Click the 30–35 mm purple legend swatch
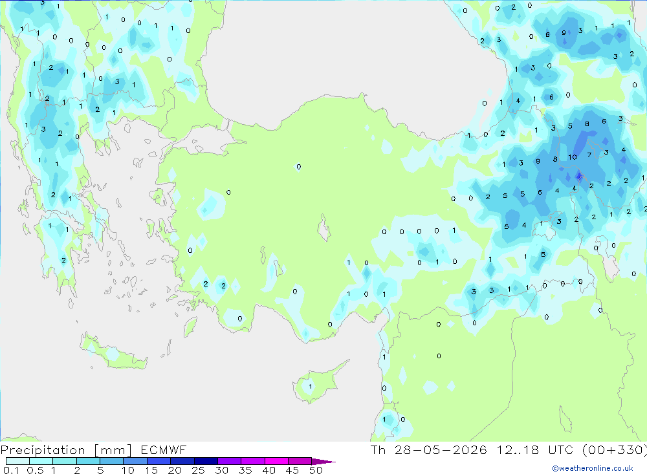Image resolution: width=647 pixels, height=474 pixels. click(x=229, y=461)
